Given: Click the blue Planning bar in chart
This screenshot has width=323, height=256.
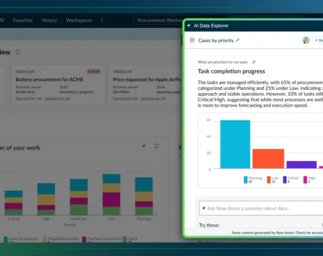Looking at the screenshot, I should click(235, 144).
